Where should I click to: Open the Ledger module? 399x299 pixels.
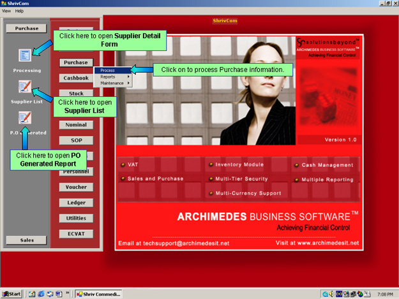(x=76, y=203)
